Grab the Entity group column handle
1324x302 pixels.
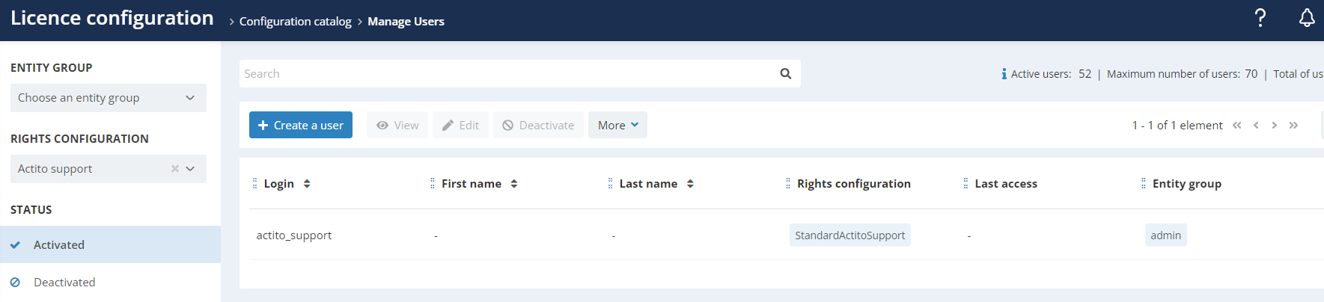(1143, 184)
